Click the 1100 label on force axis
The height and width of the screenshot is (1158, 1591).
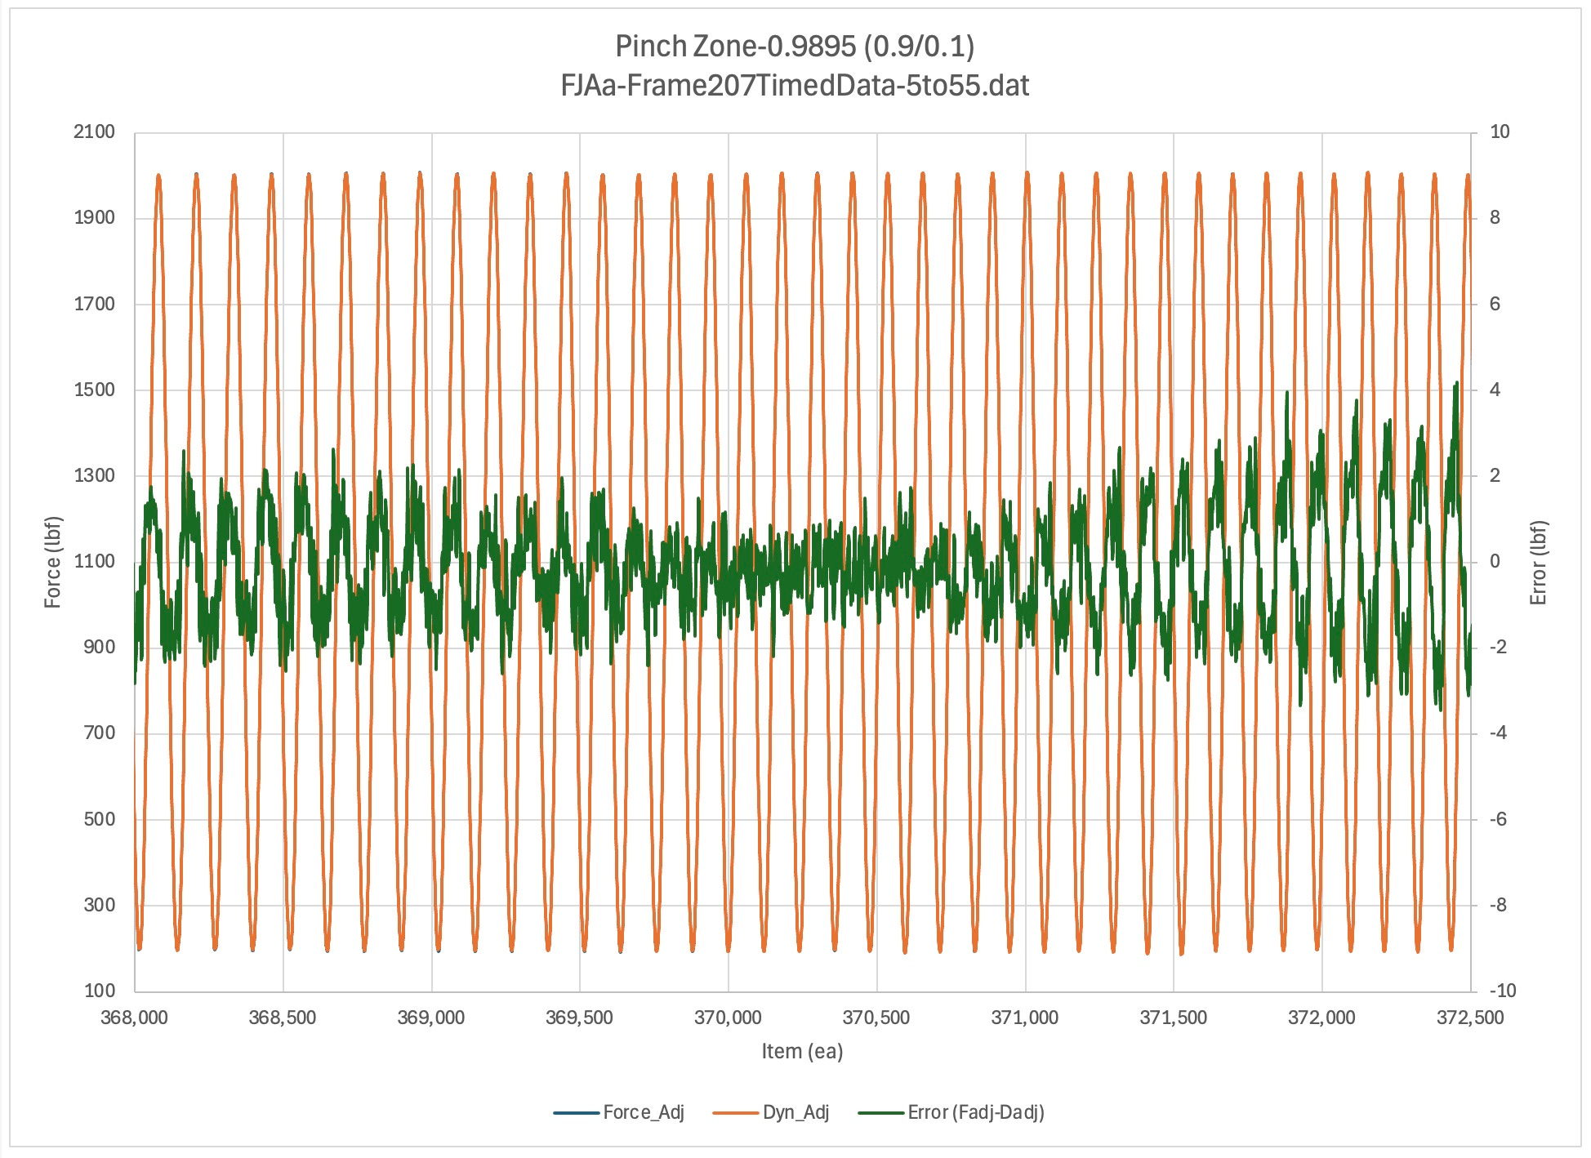(x=94, y=562)
